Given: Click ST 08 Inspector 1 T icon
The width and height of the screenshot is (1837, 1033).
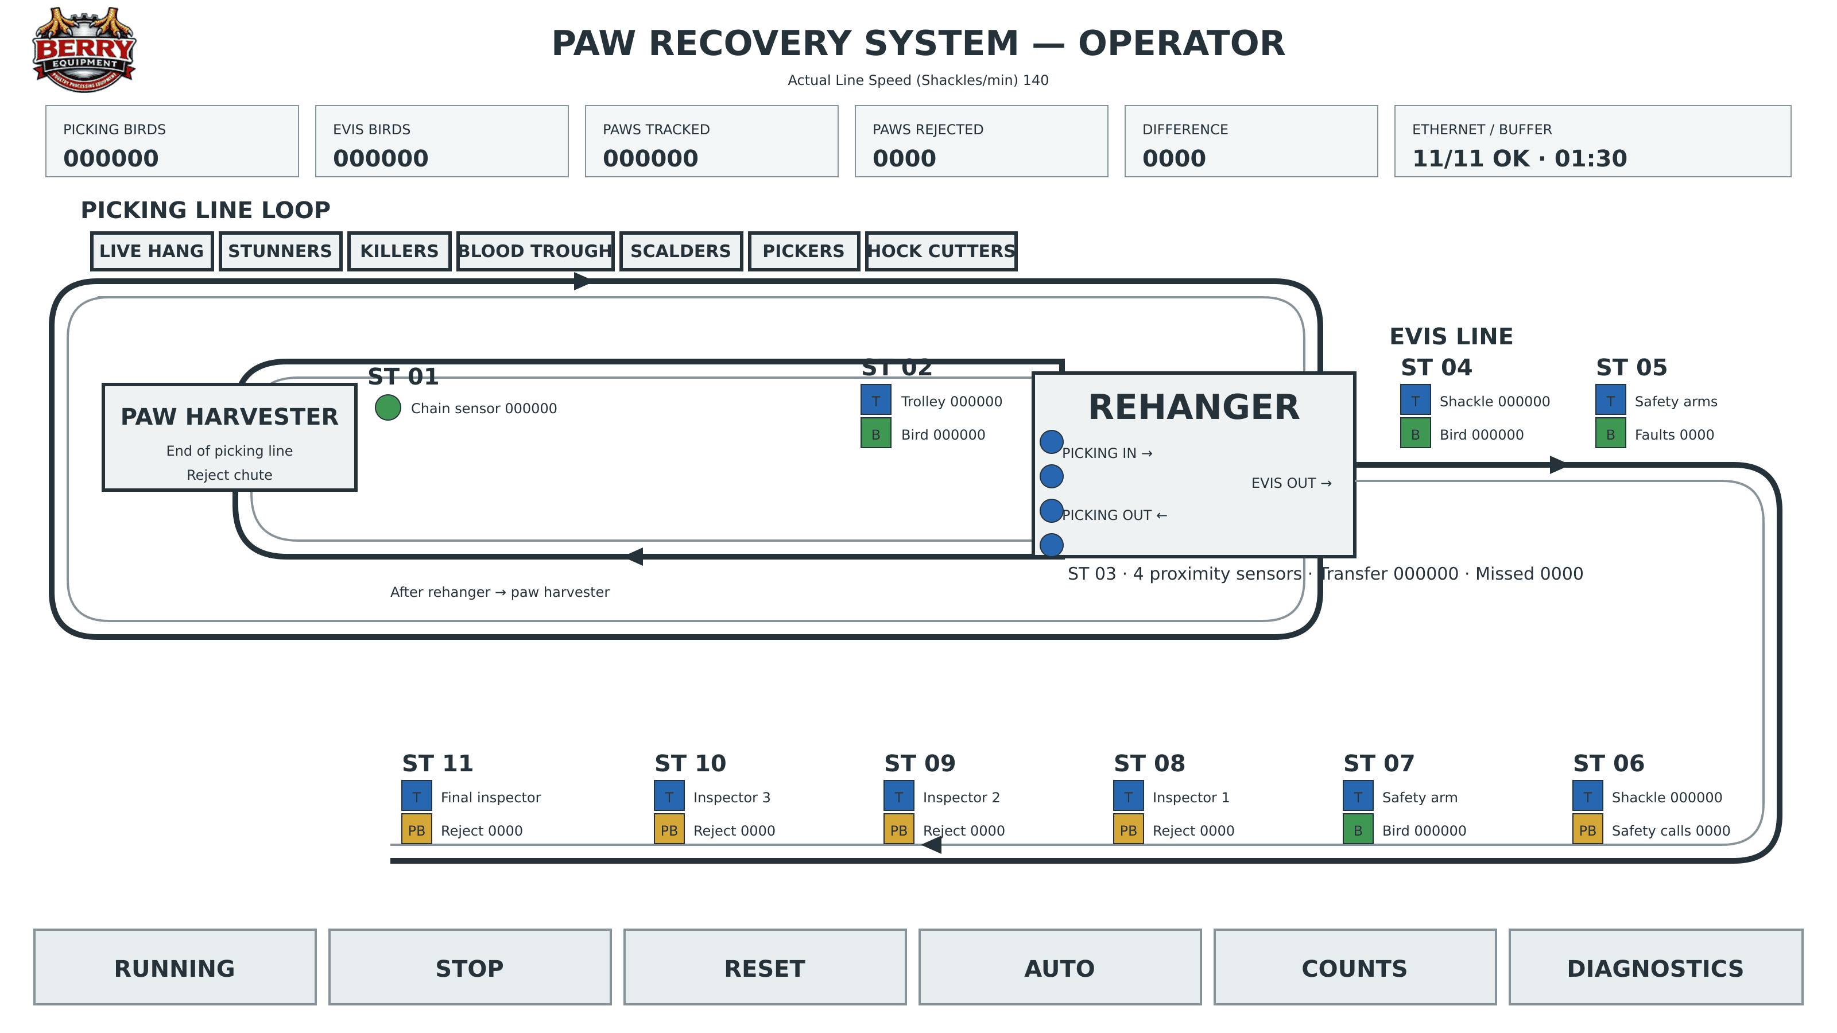Looking at the screenshot, I should tap(1129, 795).
